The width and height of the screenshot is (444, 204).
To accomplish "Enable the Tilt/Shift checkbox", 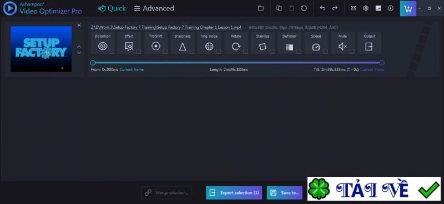I will 165,51.
